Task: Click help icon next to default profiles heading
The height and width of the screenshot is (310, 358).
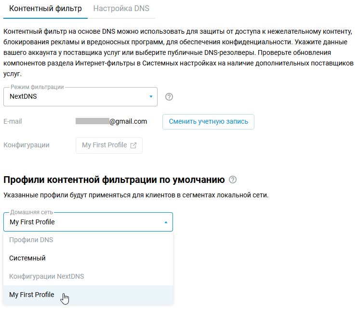Action: click(x=233, y=180)
